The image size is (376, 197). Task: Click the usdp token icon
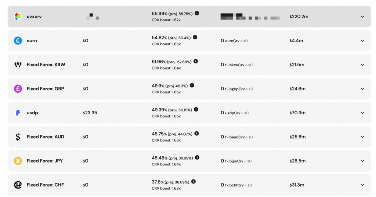point(18,113)
